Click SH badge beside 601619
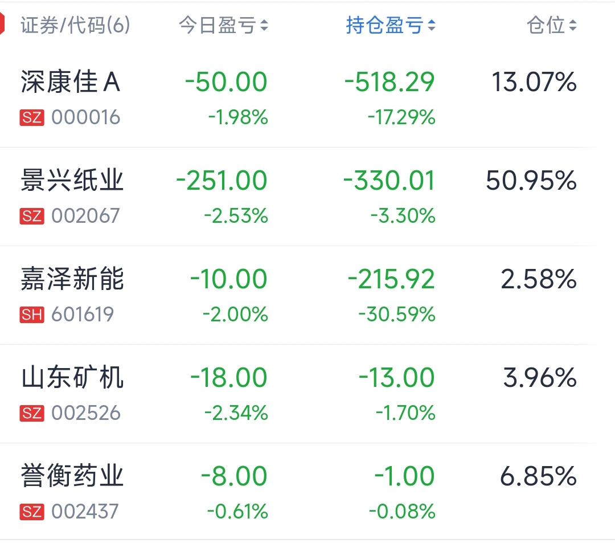The width and height of the screenshot is (615, 543). click(x=32, y=315)
